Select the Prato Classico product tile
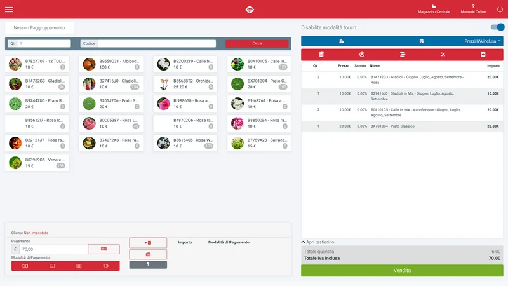This screenshot has height=286, width=508. click(x=259, y=84)
